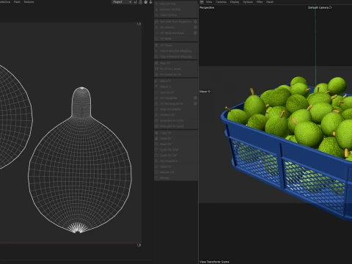Click the Unstitch UV icon
This screenshot has width=352, height=264.
click(157, 115)
